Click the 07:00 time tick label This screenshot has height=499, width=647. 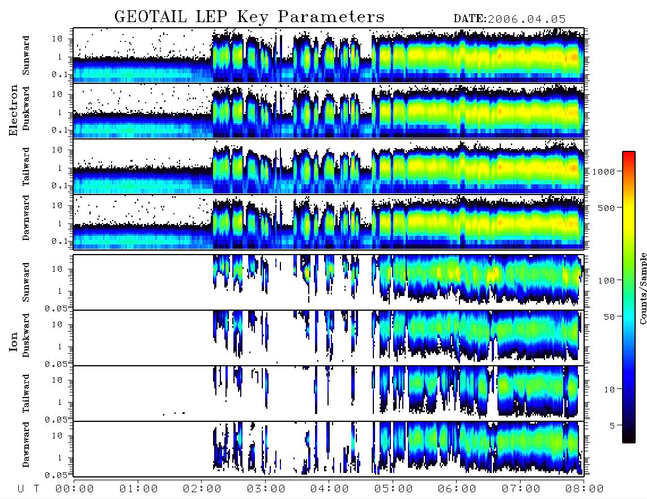(521, 489)
